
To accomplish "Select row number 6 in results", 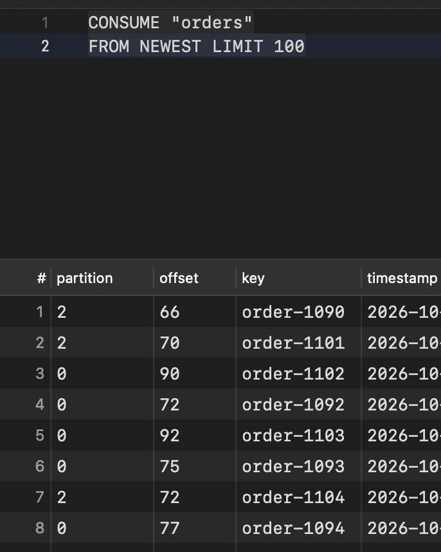I will pyautogui.click(x=40, y=466).
